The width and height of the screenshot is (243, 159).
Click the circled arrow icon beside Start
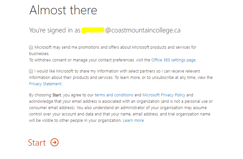tap(55, 142)
